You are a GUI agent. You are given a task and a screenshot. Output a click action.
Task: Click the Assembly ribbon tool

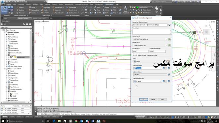[57, 10]
